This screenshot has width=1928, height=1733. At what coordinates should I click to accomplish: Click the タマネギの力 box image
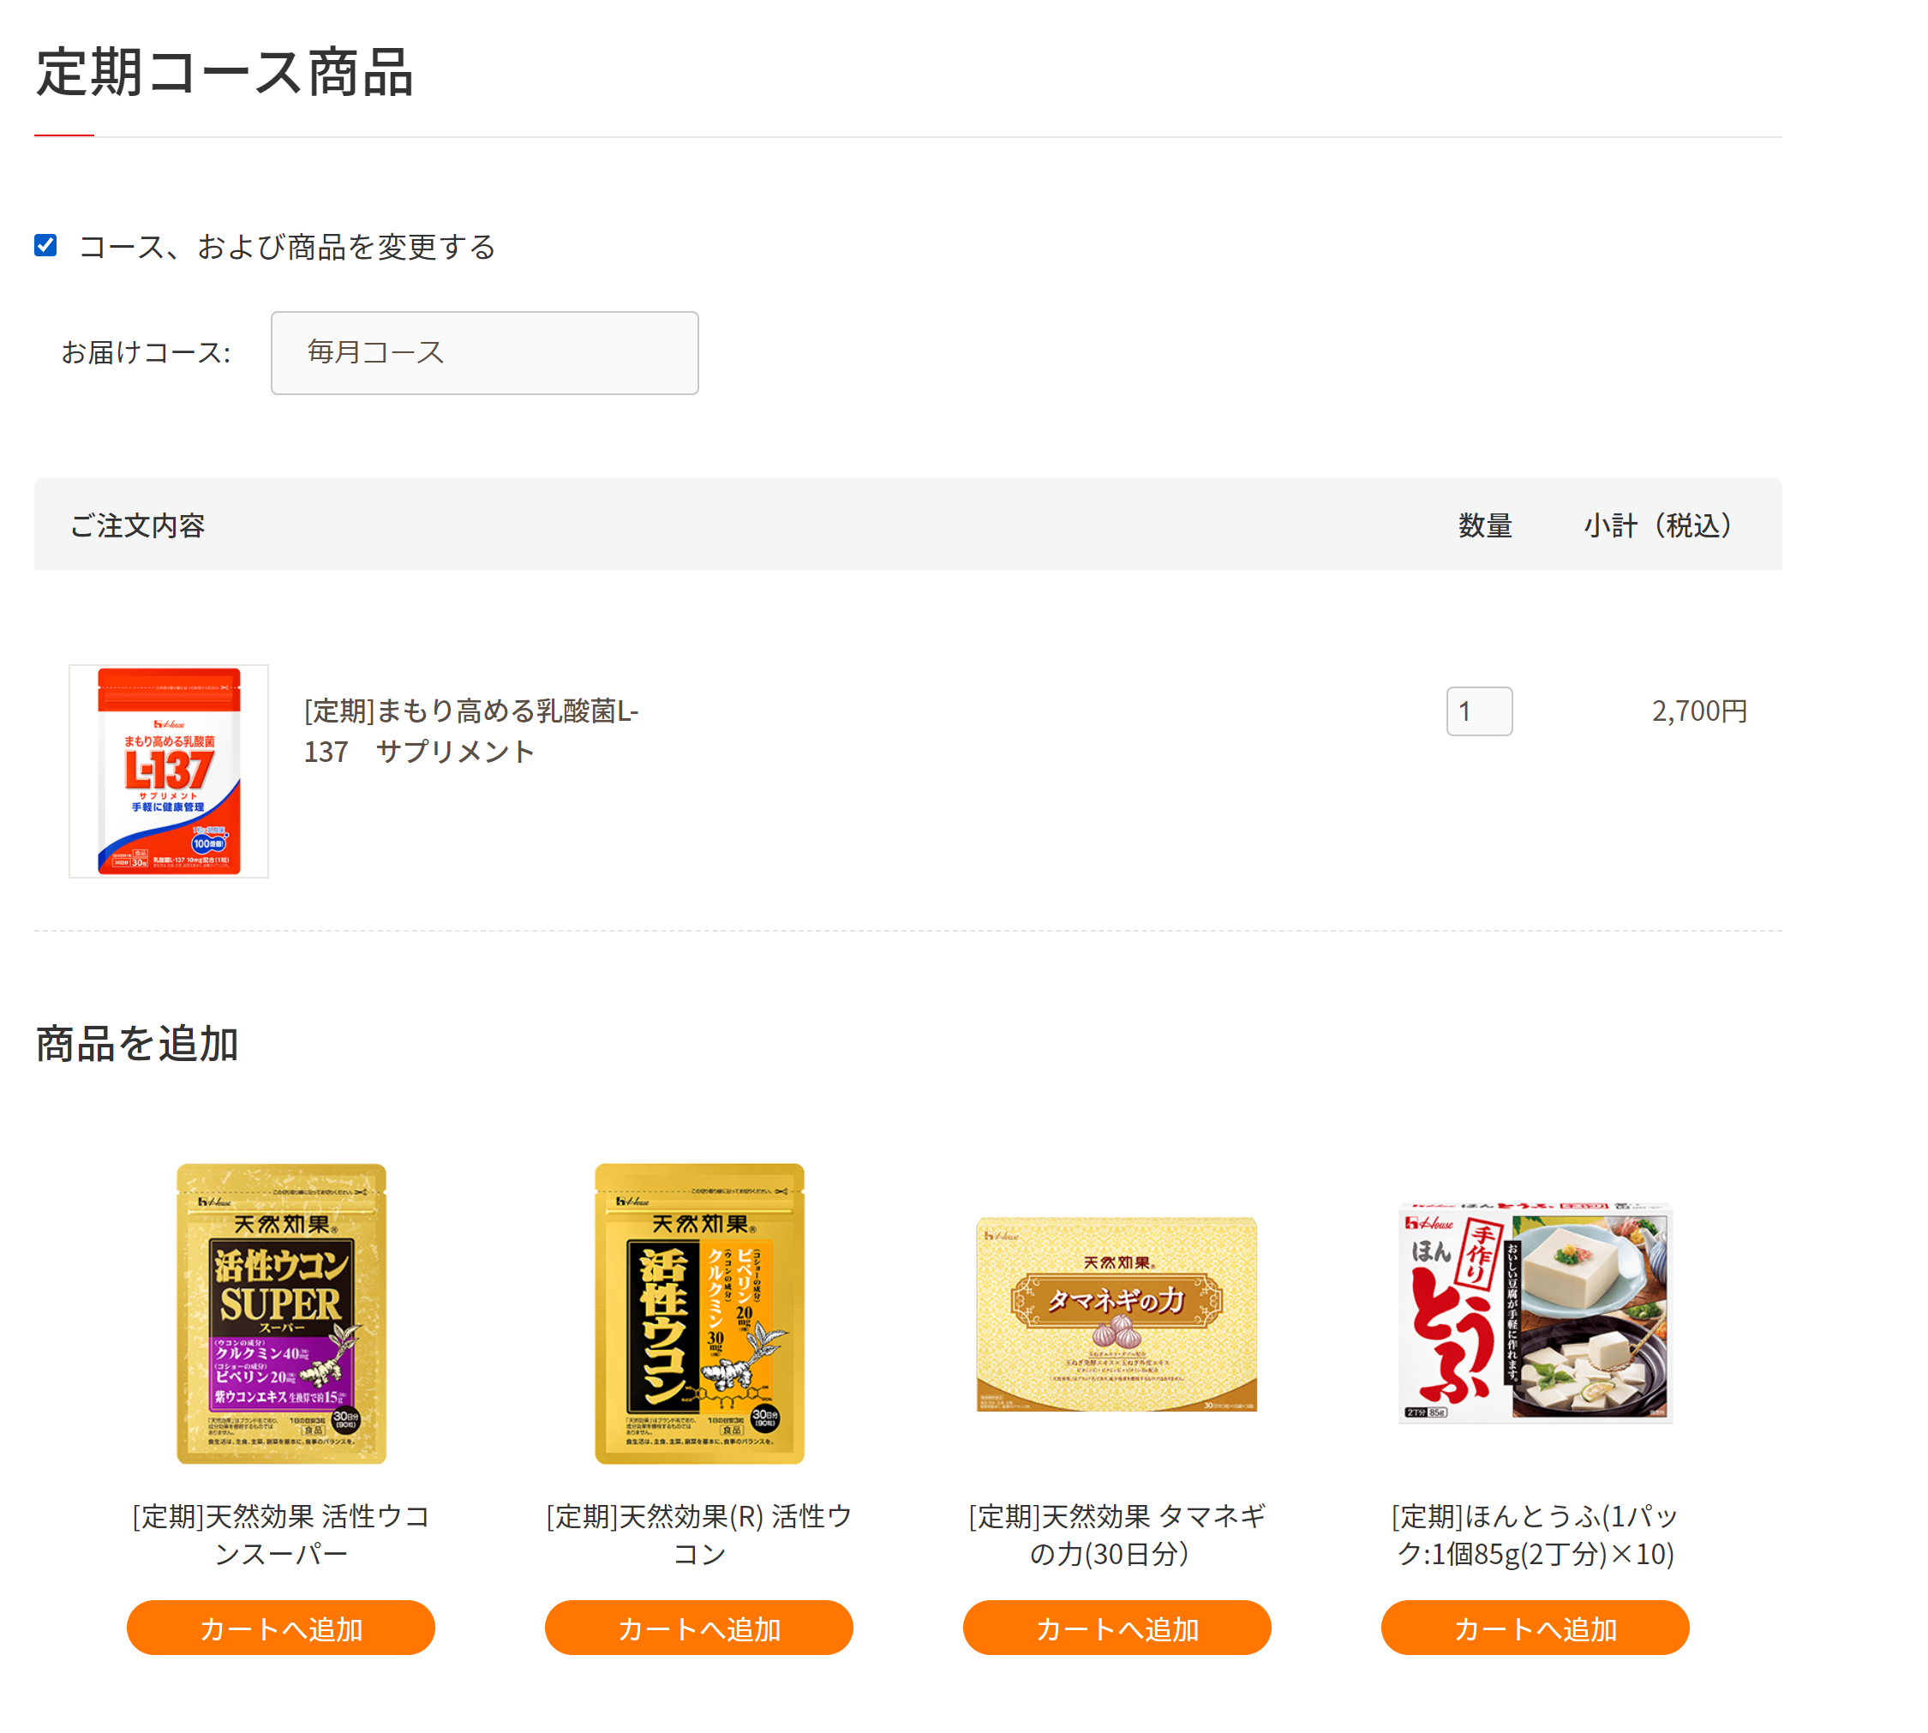coord(1117,1314)
